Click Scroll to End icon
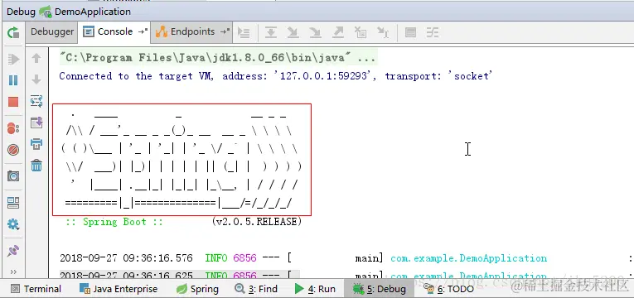Viewport: 634px width, 298px height. (36, 122)
